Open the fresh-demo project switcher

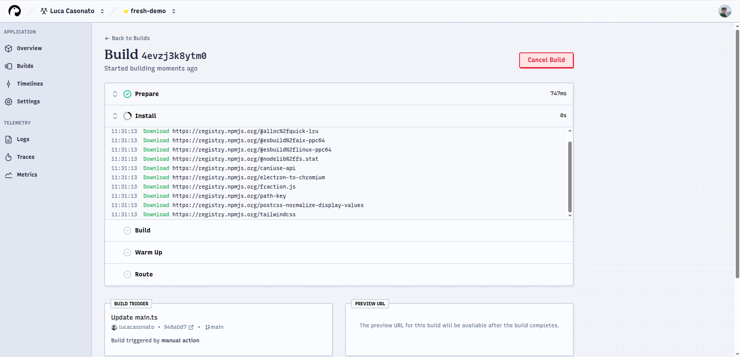[x=174, y=11]
